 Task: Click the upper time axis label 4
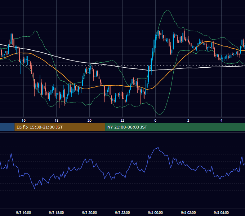coord(221,121)
